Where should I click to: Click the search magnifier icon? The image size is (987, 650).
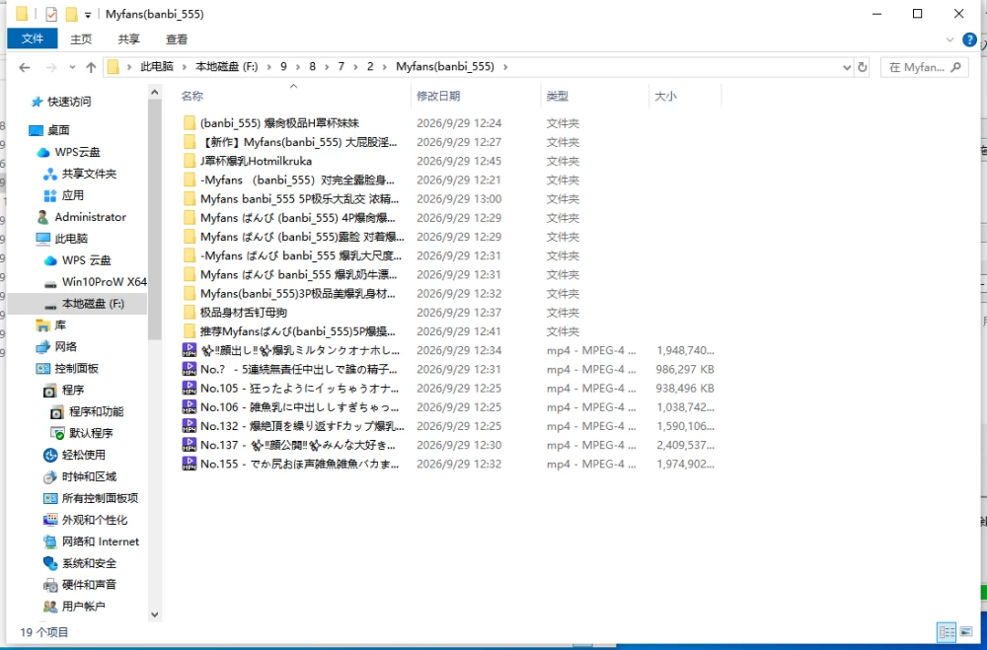pos(955,67)
